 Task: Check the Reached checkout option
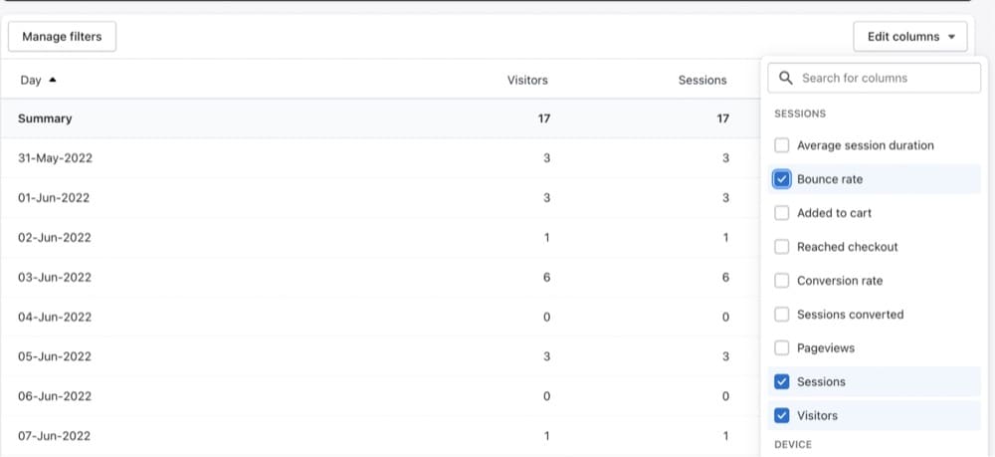point(782,247)
